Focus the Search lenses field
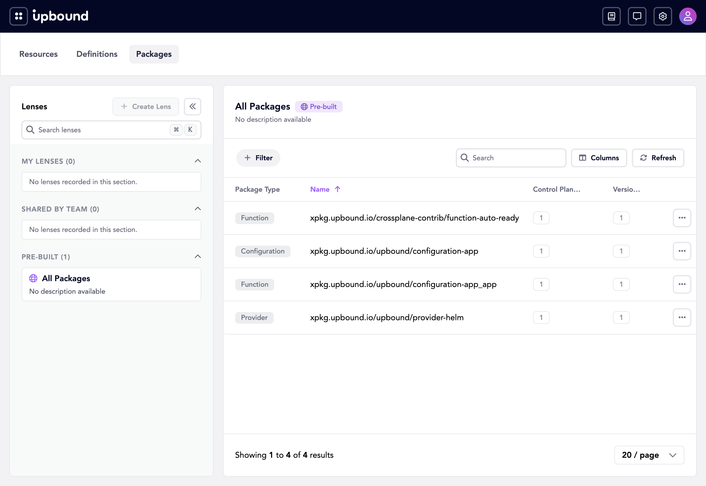Screen dimensions: 706x486 111,130
